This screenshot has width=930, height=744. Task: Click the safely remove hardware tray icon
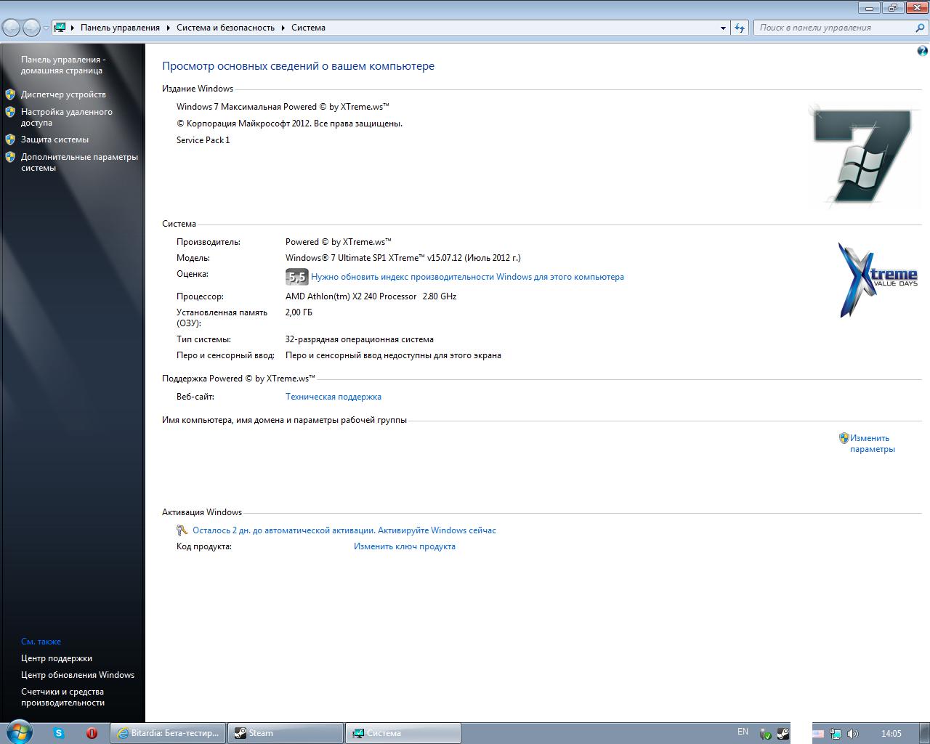[x=765, y=734]
